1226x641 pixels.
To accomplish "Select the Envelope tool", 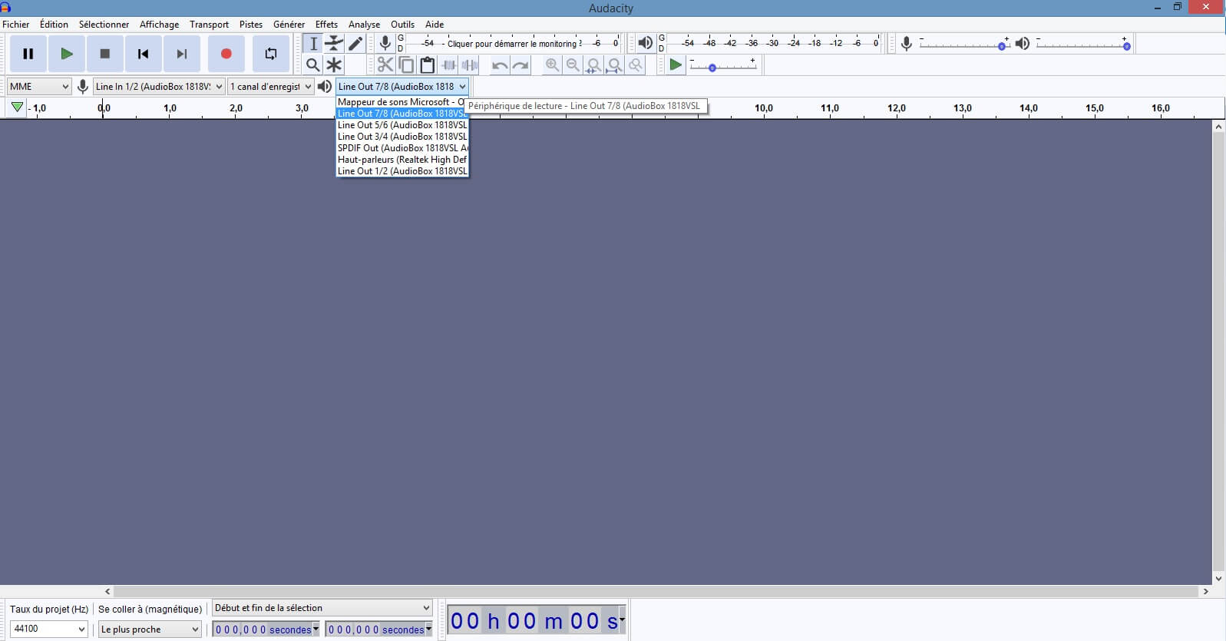I will pos(334,44).
